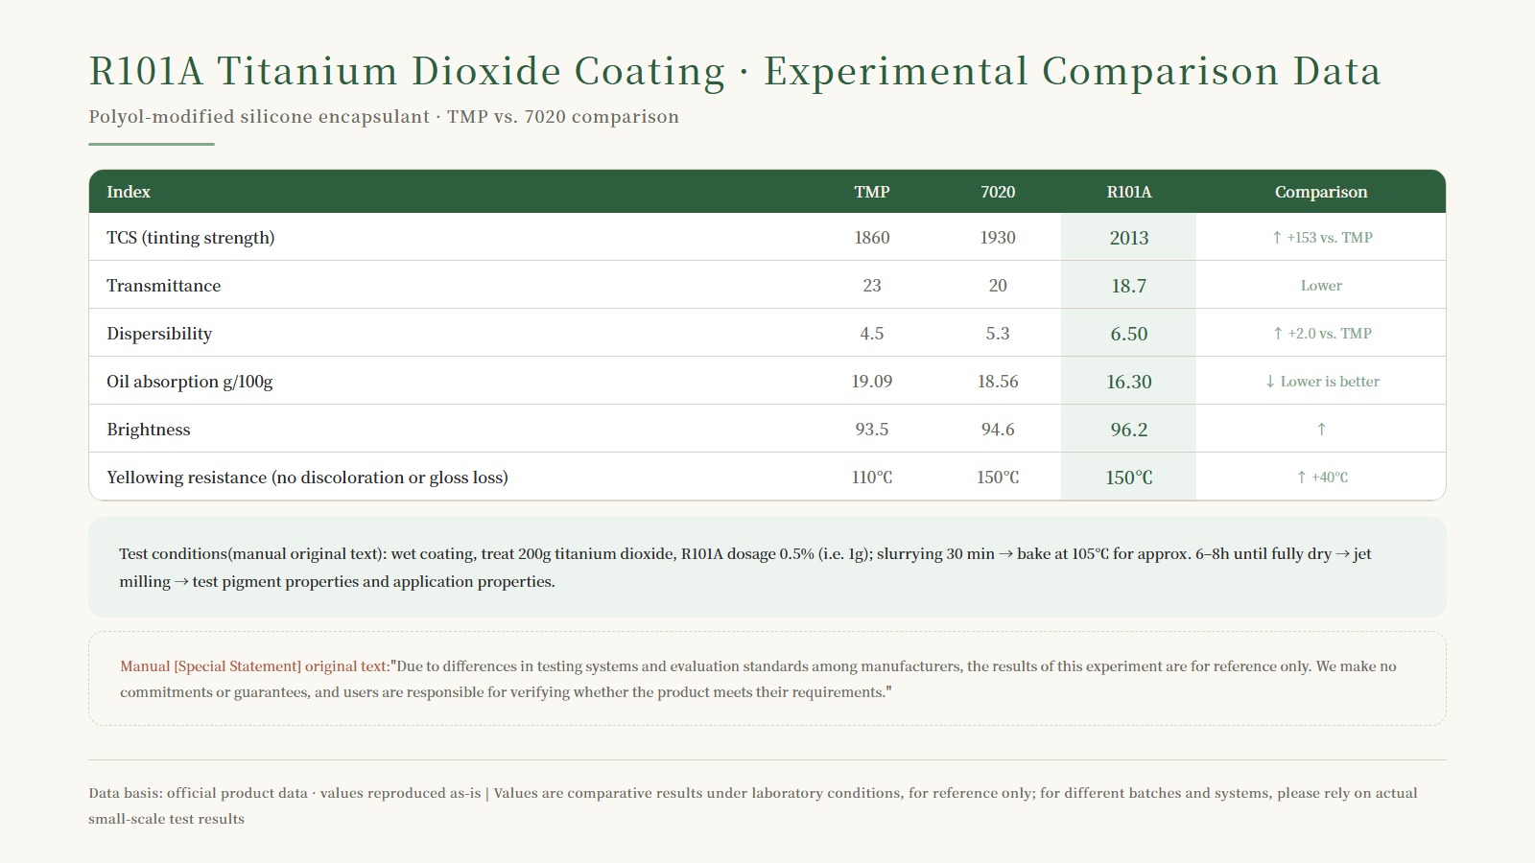Select the Polyol-modified silicone encapsulant subtitle

click(x=384, y=117)
